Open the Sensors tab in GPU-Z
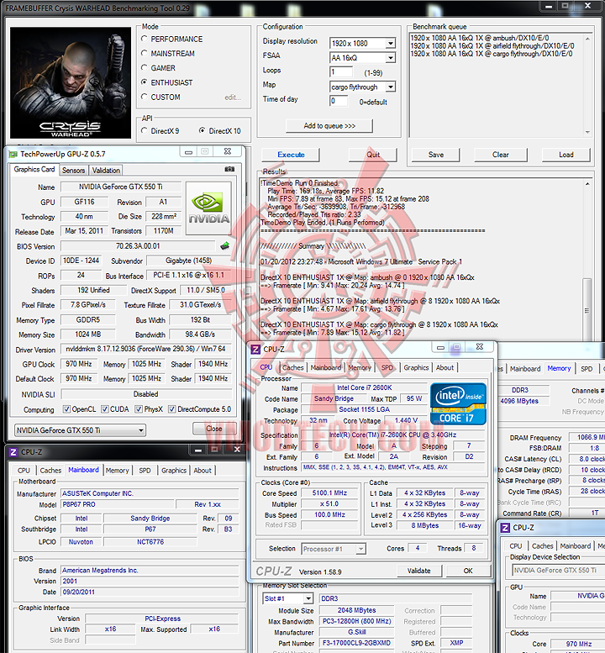This screenshot has width=605, height=653. 73,171
